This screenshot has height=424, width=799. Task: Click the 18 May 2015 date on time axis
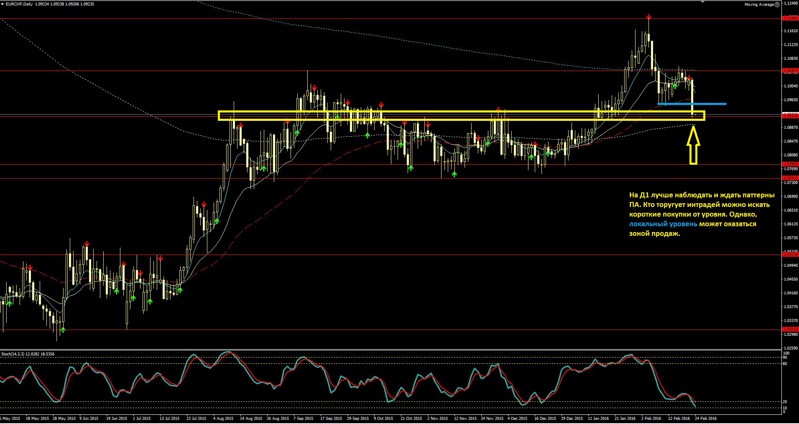pyautogui.click(x=37, y=419)
